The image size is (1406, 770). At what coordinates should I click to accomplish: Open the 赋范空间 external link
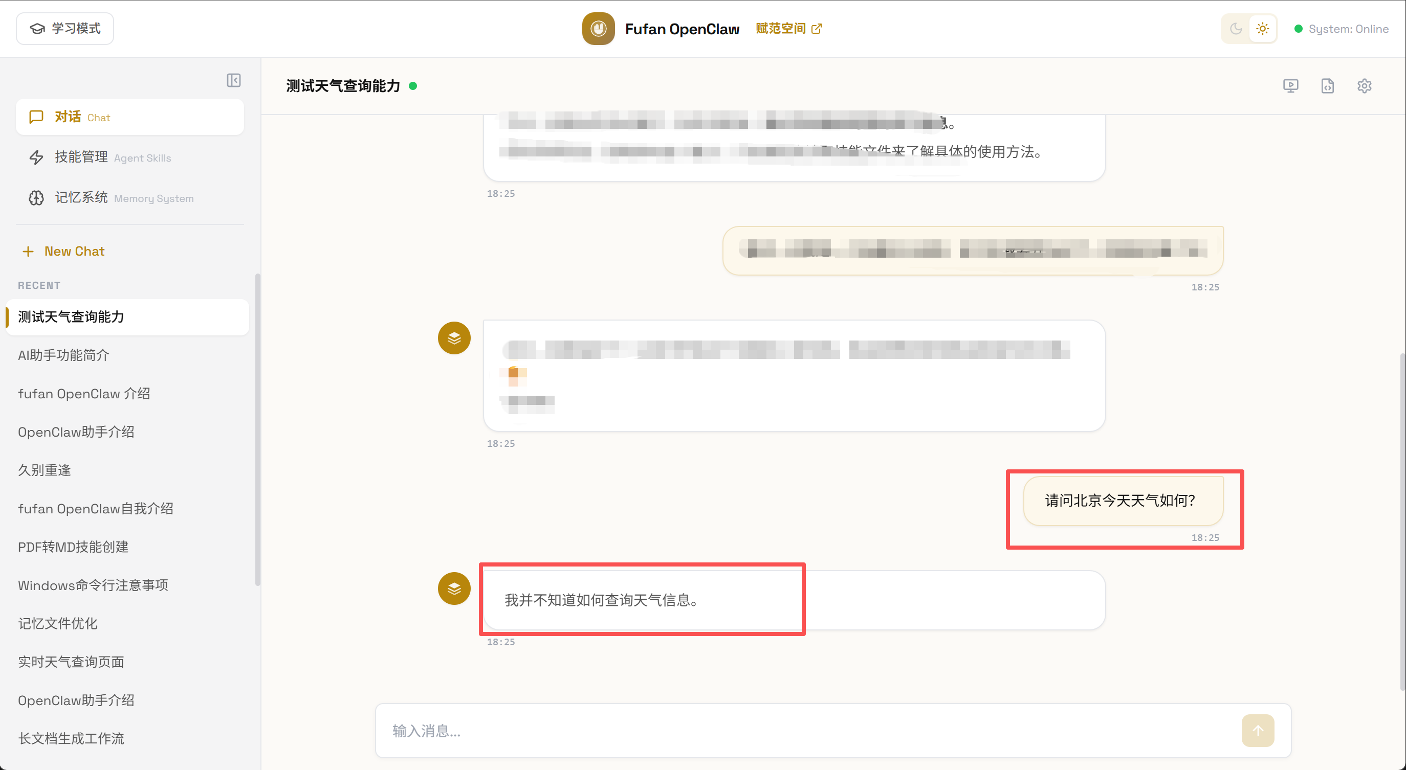click(x=788, y=28)
